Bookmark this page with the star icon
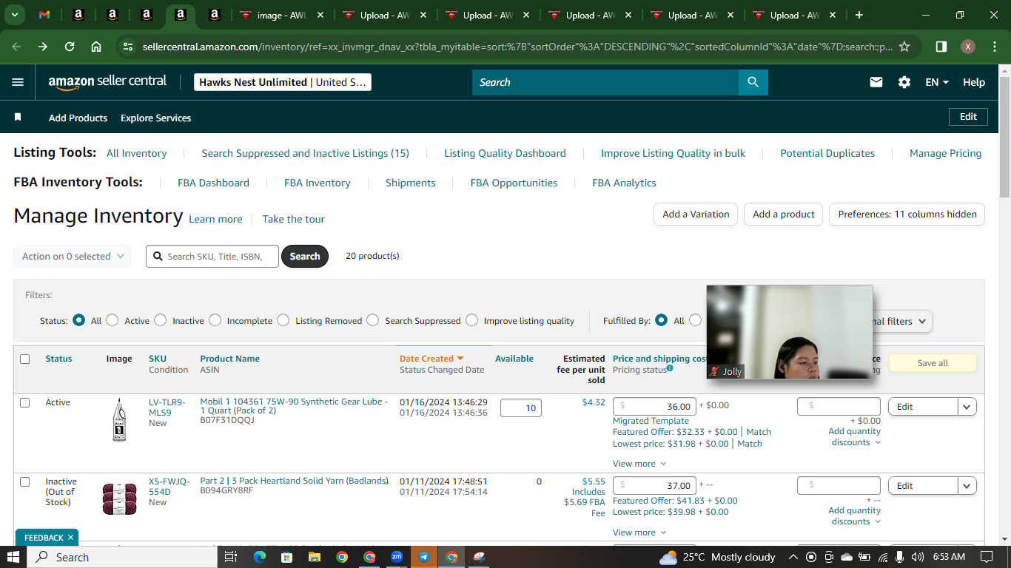 point(904,47)
